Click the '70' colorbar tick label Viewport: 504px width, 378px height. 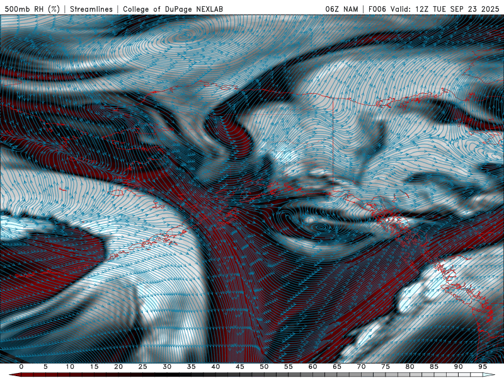point(361,367)
